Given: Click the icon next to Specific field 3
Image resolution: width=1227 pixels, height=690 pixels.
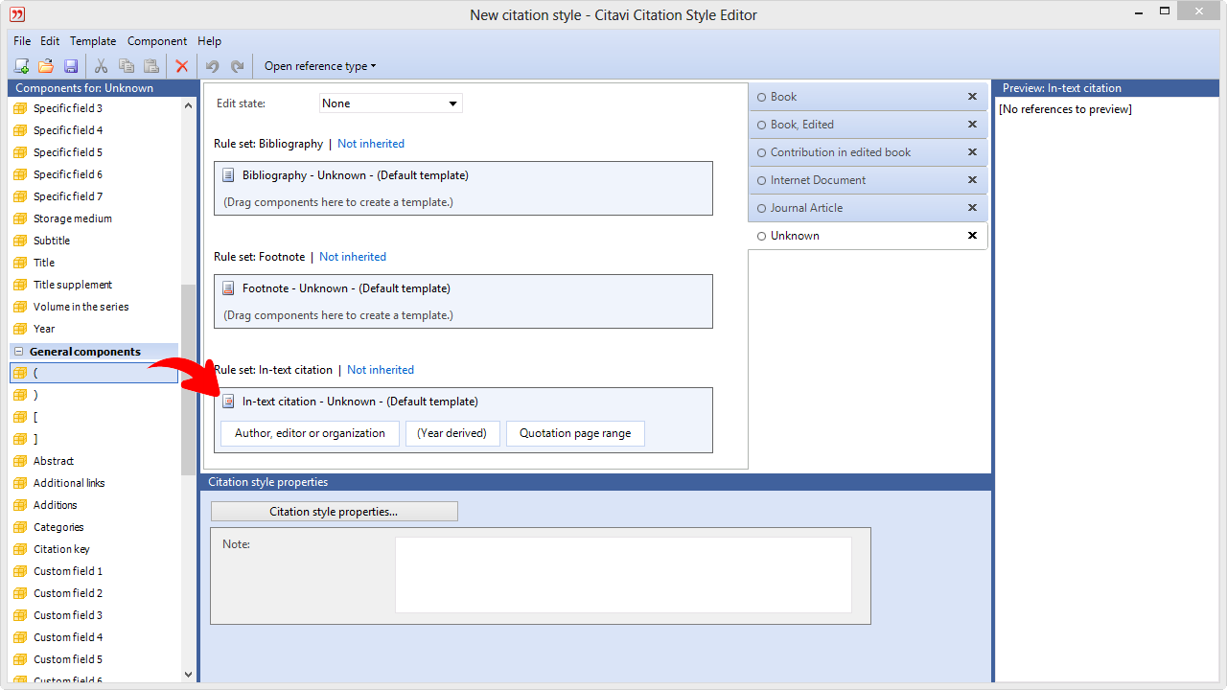Looking at the screenshot, I should (19, 108).
